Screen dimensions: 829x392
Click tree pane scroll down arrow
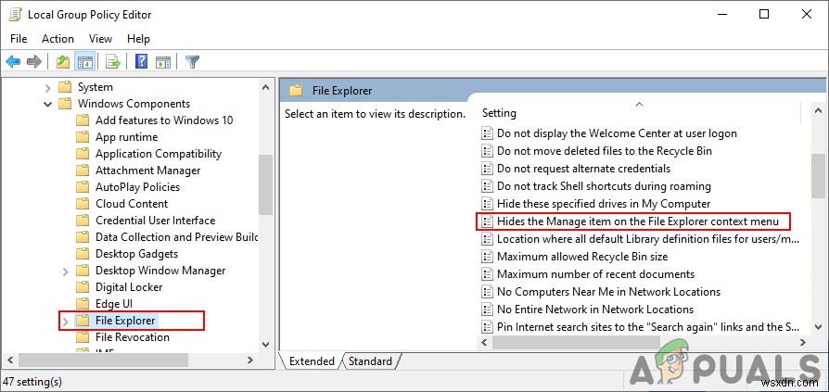click(266, 345)
